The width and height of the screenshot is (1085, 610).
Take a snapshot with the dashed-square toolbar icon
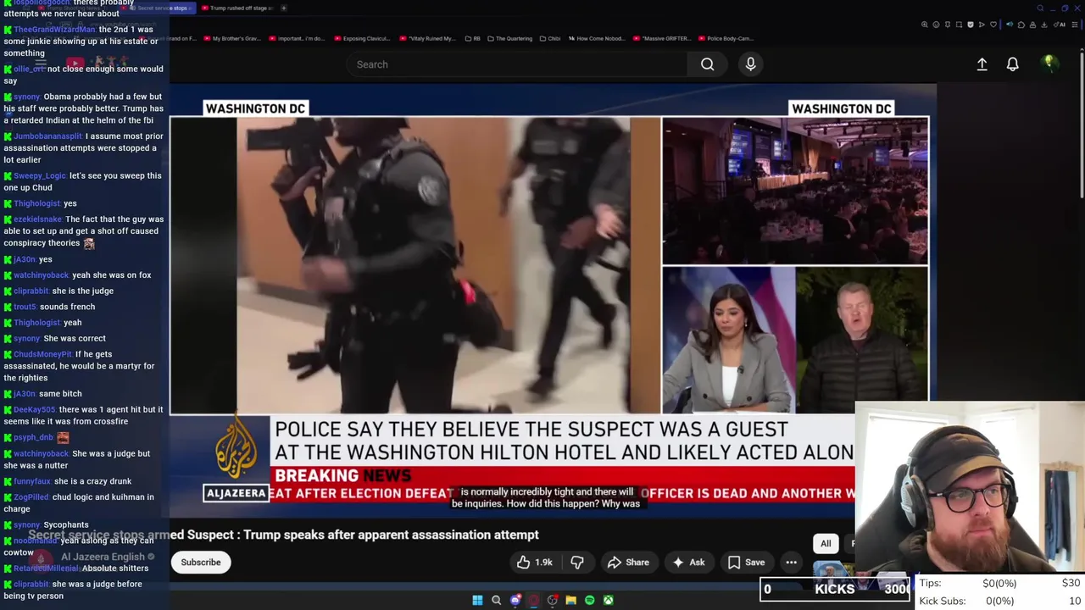pos(959,25)
